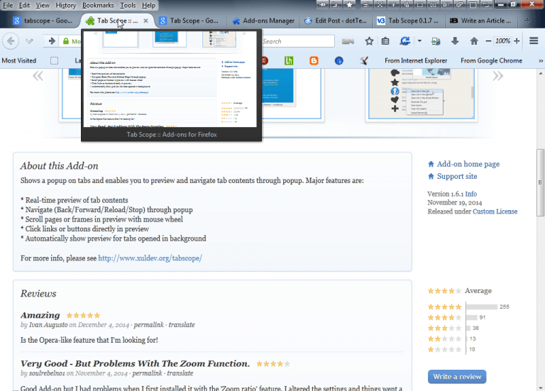Show more bookmarks with the double chevron

(541, 60)
